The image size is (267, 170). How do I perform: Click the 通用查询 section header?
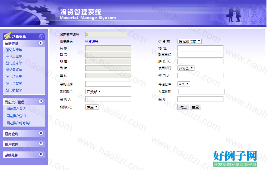(24, 134)
